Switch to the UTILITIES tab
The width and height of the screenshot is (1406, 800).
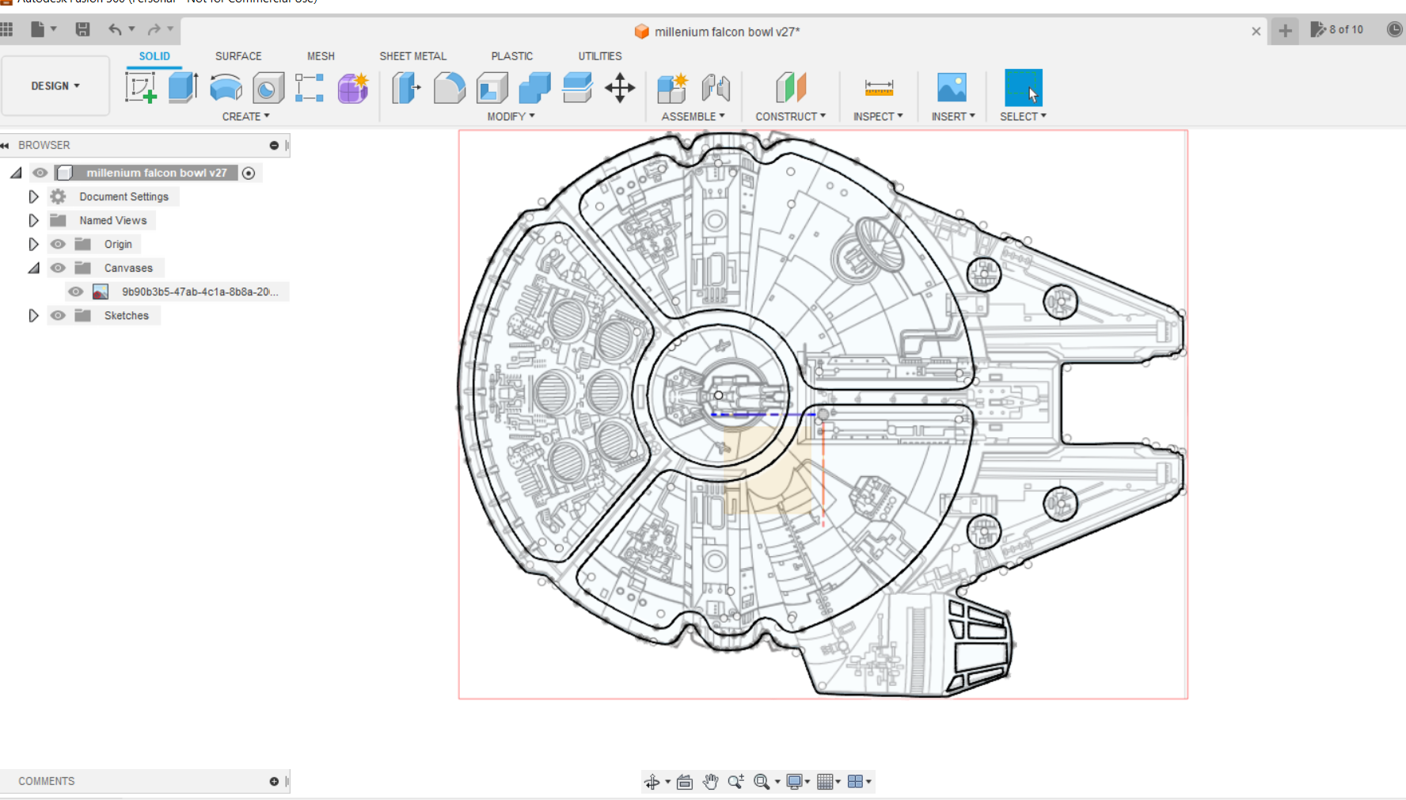tap(599, 56)
